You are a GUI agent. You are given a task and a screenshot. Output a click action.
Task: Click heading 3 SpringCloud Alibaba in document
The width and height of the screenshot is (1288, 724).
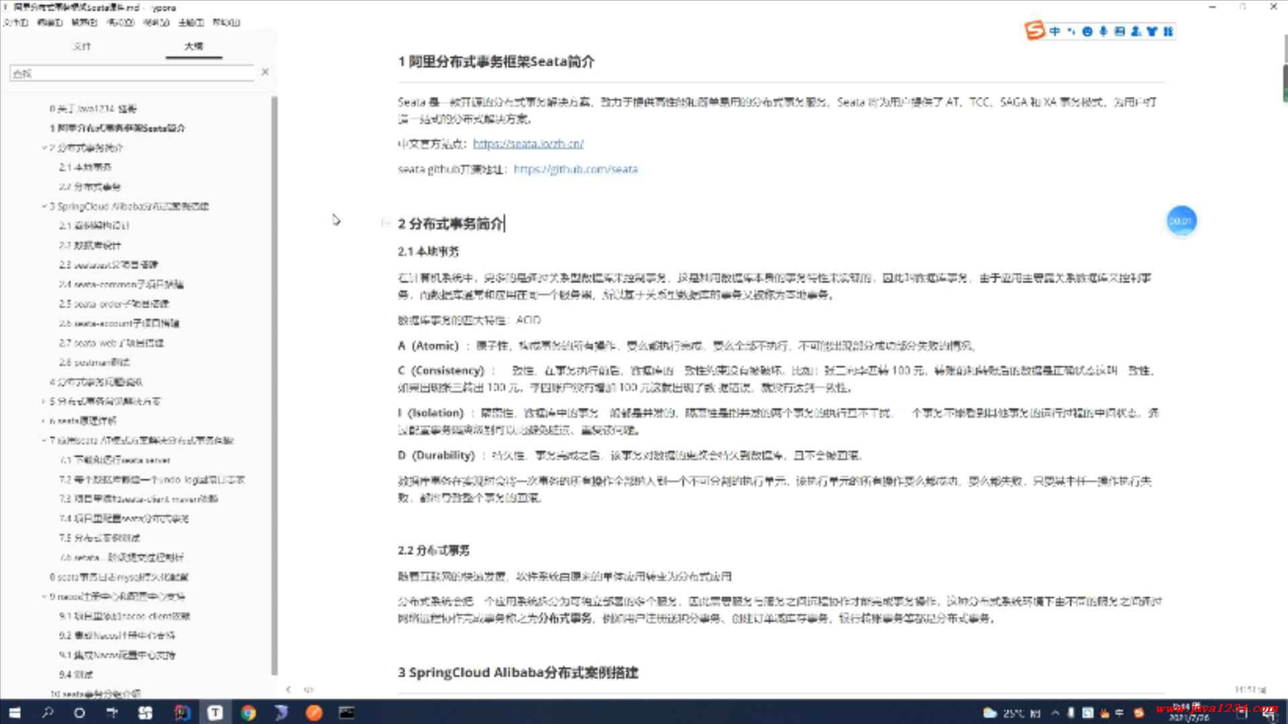point(518,672)
